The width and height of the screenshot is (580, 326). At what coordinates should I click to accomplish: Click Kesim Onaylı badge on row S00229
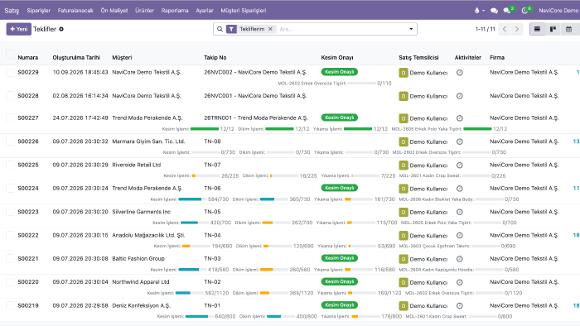[339, 72]
